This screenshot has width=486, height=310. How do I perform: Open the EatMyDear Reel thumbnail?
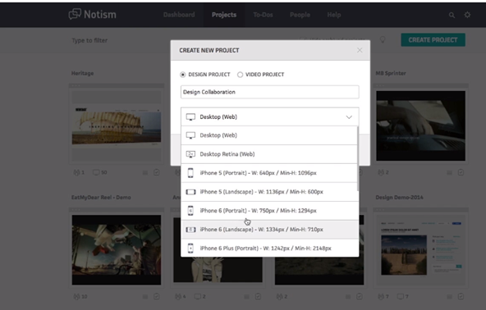tap(117, 250)
